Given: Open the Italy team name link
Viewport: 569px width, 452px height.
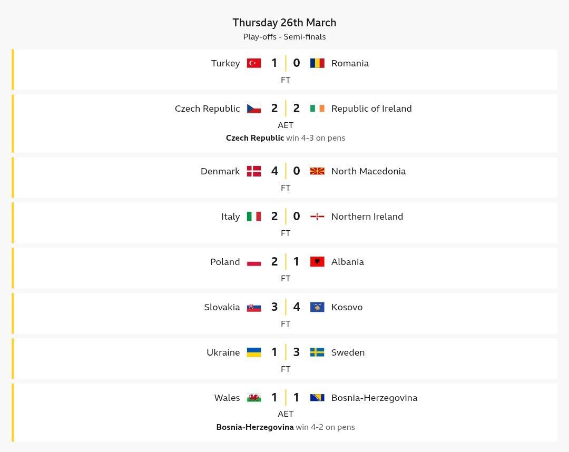Looking at the screenshot, I should (x=230, y=217).
